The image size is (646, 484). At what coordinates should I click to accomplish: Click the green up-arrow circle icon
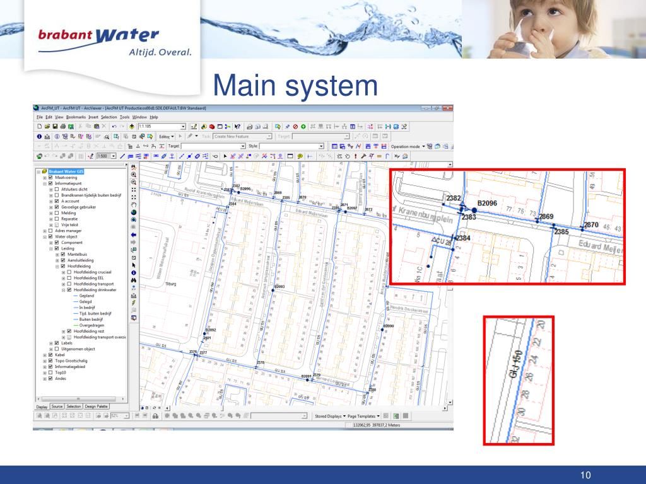click(303, 126)
